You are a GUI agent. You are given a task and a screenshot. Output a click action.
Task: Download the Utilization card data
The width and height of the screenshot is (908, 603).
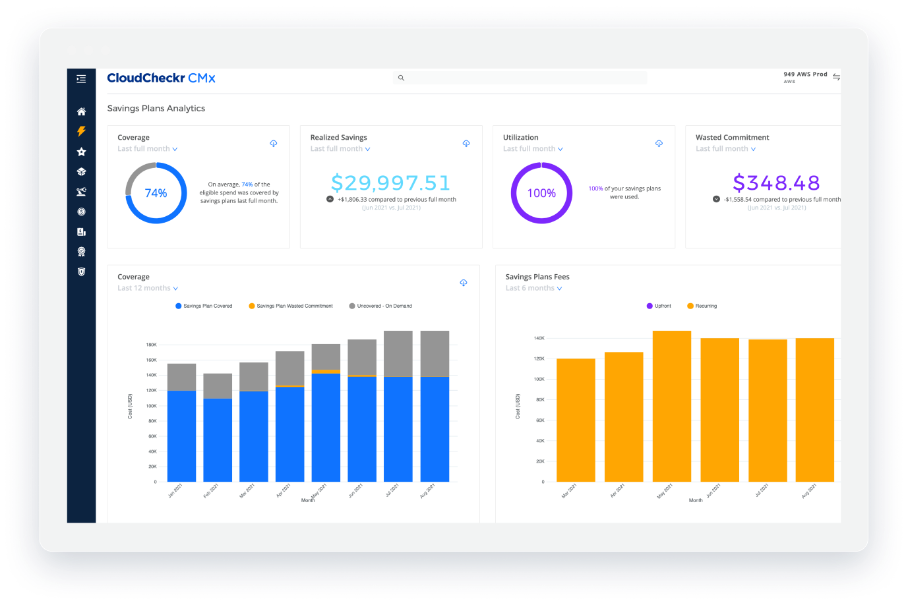coord(659,143)
